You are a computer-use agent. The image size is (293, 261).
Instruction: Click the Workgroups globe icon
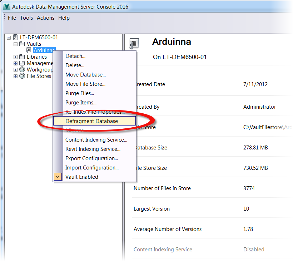point(22,70)
